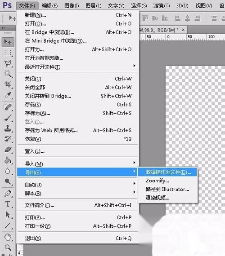Choose 打开(O)... from File menu
Screen dimensions: 225x256
78,24
